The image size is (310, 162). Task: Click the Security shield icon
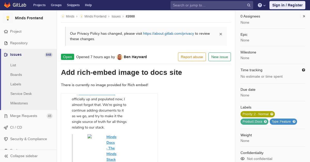point(6,139)
